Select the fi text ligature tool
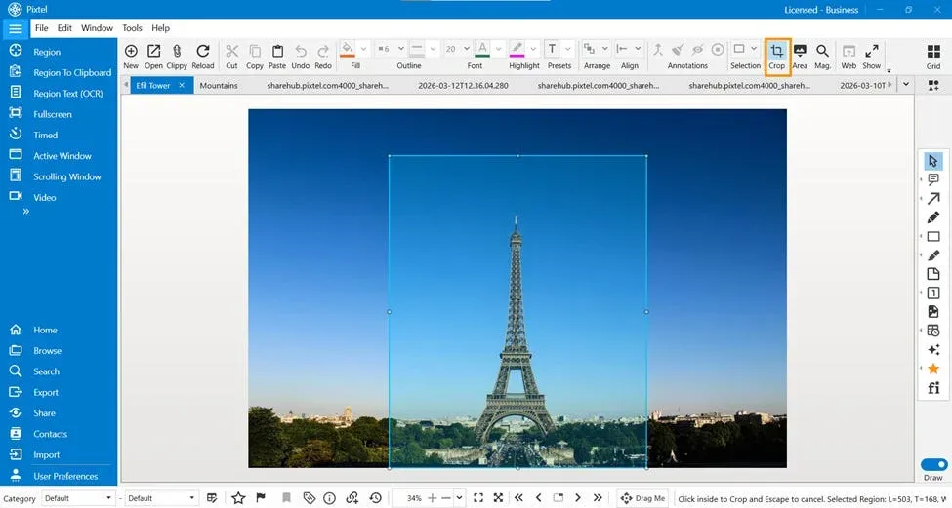952x508 pixels. (x=933, y=388)
